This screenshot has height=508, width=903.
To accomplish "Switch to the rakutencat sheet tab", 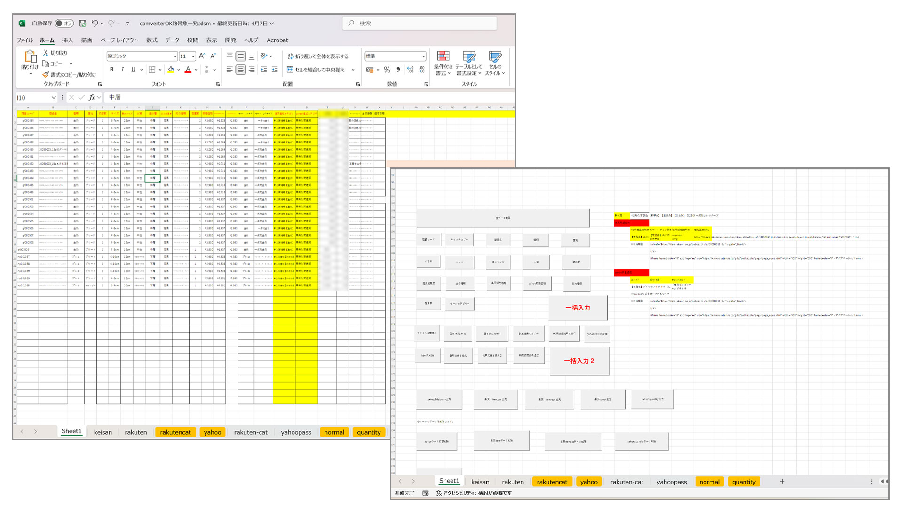I will pyautogui.click(x=175, y=432).
